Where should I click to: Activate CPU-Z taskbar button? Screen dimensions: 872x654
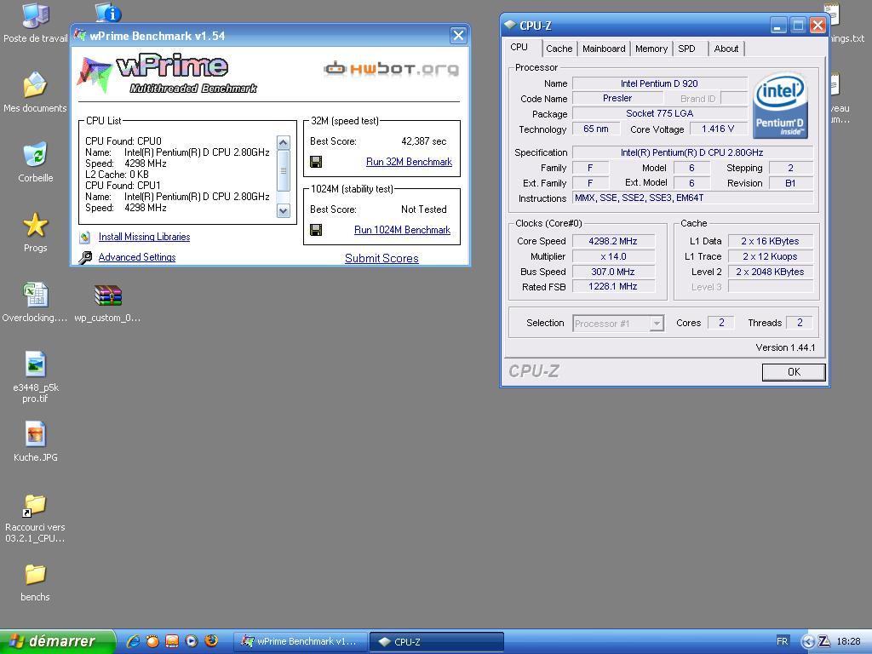point(437,641)
